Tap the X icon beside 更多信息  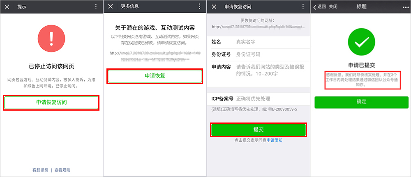point(111,7)
